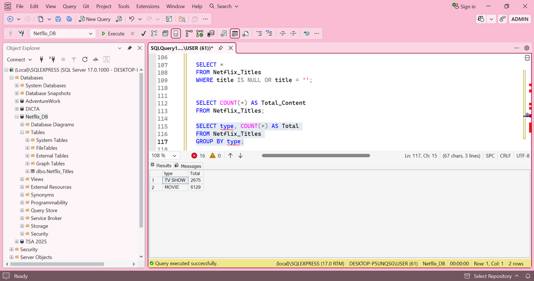This screenshot has width=534, height=281.
Task: Toggle the pin on SQLQuery1 tab
Action: 221,48
